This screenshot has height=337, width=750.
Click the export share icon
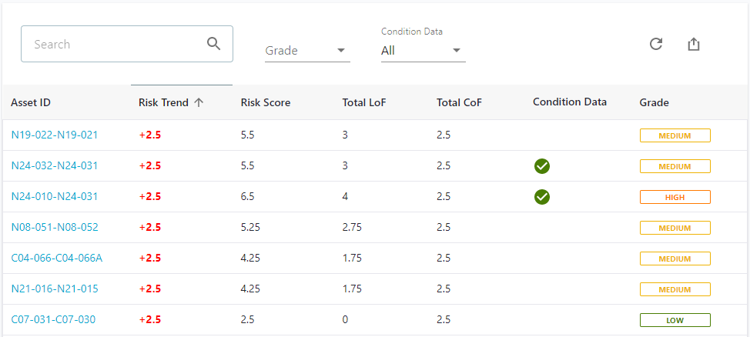click(694, 44)
